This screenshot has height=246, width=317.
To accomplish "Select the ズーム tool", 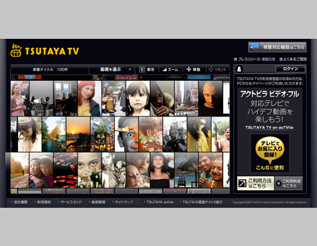I will 170,69.
